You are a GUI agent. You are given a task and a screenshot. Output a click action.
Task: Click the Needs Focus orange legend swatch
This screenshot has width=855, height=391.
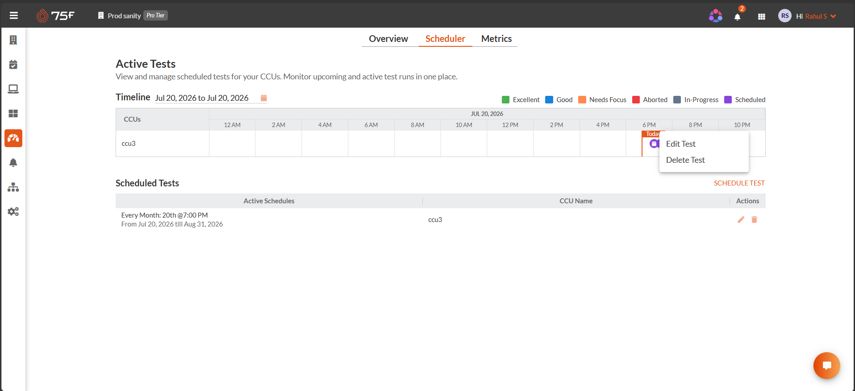coord(582,100)
